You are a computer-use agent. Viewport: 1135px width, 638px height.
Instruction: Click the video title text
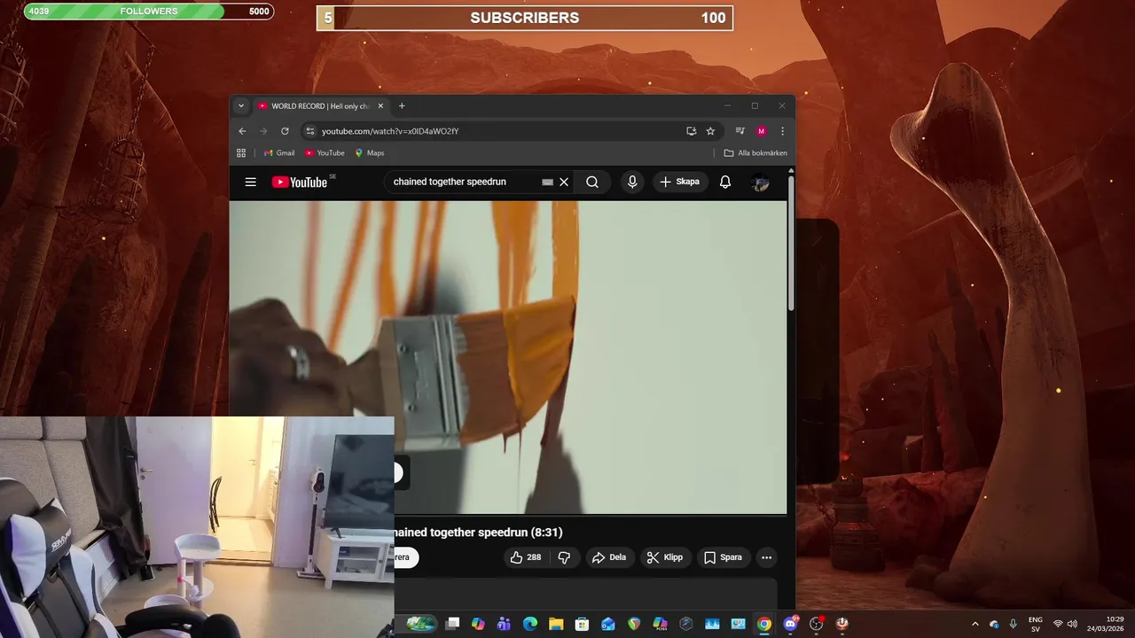click(x=479, y=533)
